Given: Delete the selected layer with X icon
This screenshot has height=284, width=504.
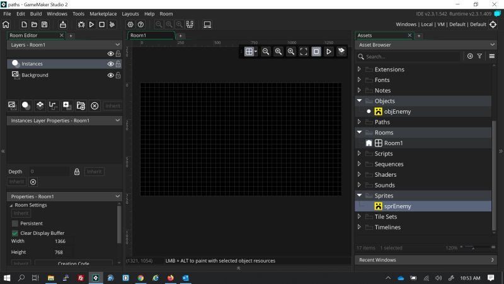Looking at the screenshot, I should [94, 105].
